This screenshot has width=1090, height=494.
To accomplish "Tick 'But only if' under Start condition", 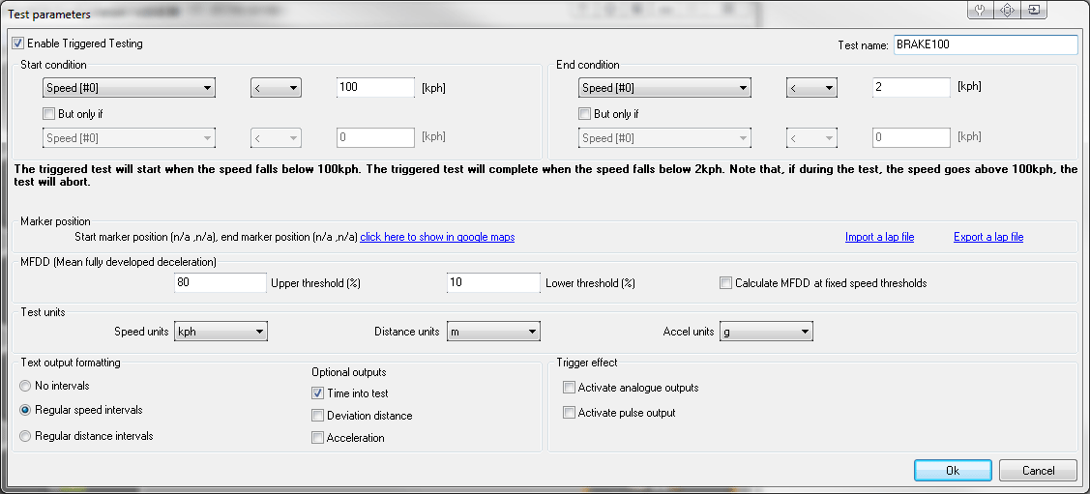I will (49, 114).
